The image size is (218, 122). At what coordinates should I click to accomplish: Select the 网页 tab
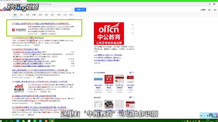(15, 15)
